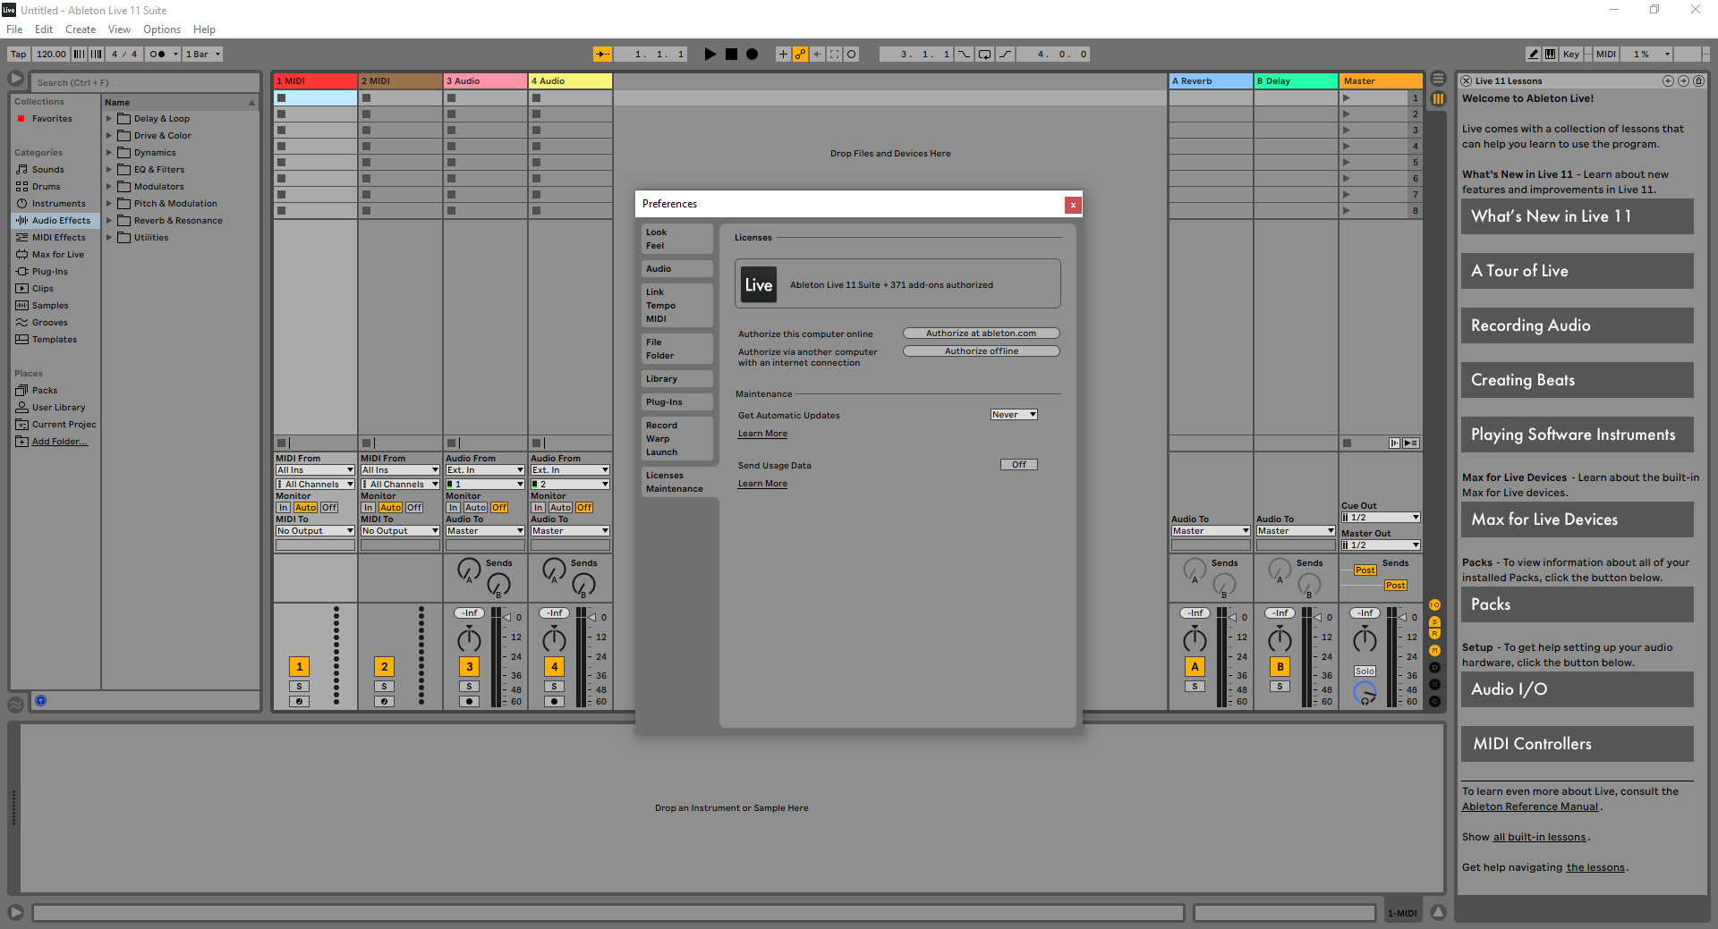Set track 3 Audio monitor to Auto

tap(475, 507)
